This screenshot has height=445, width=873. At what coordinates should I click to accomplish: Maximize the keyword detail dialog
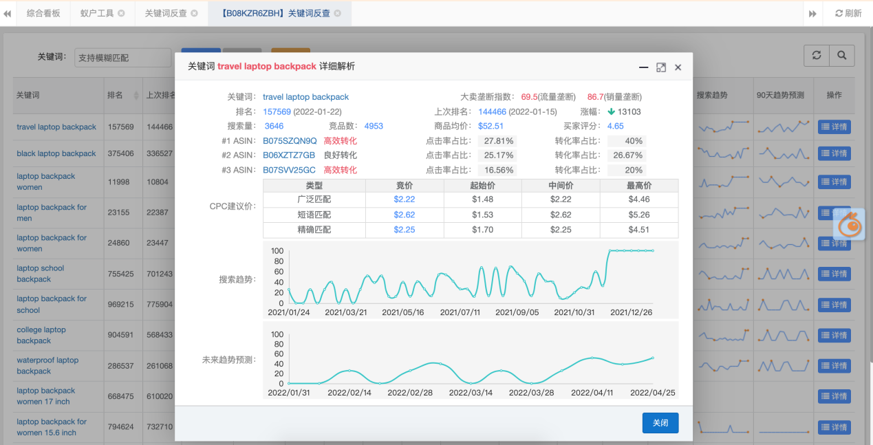(661, 67)
